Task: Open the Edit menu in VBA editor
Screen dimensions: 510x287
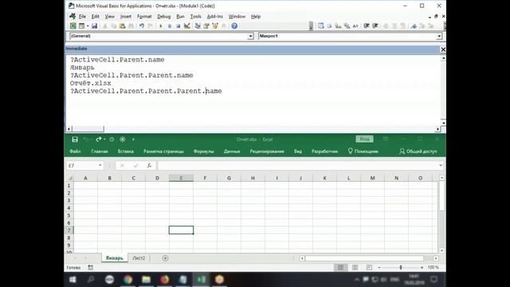Action: pos(96,16)
